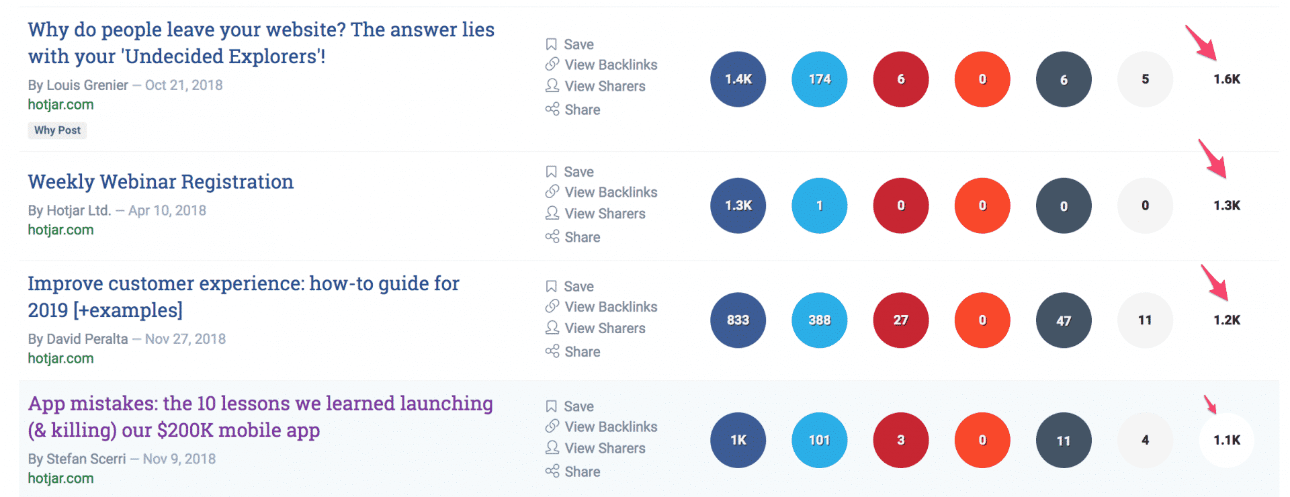Click the gray circle showing 101 in the bottom row
Screen dimensions: 1290x497
point(819,440)
